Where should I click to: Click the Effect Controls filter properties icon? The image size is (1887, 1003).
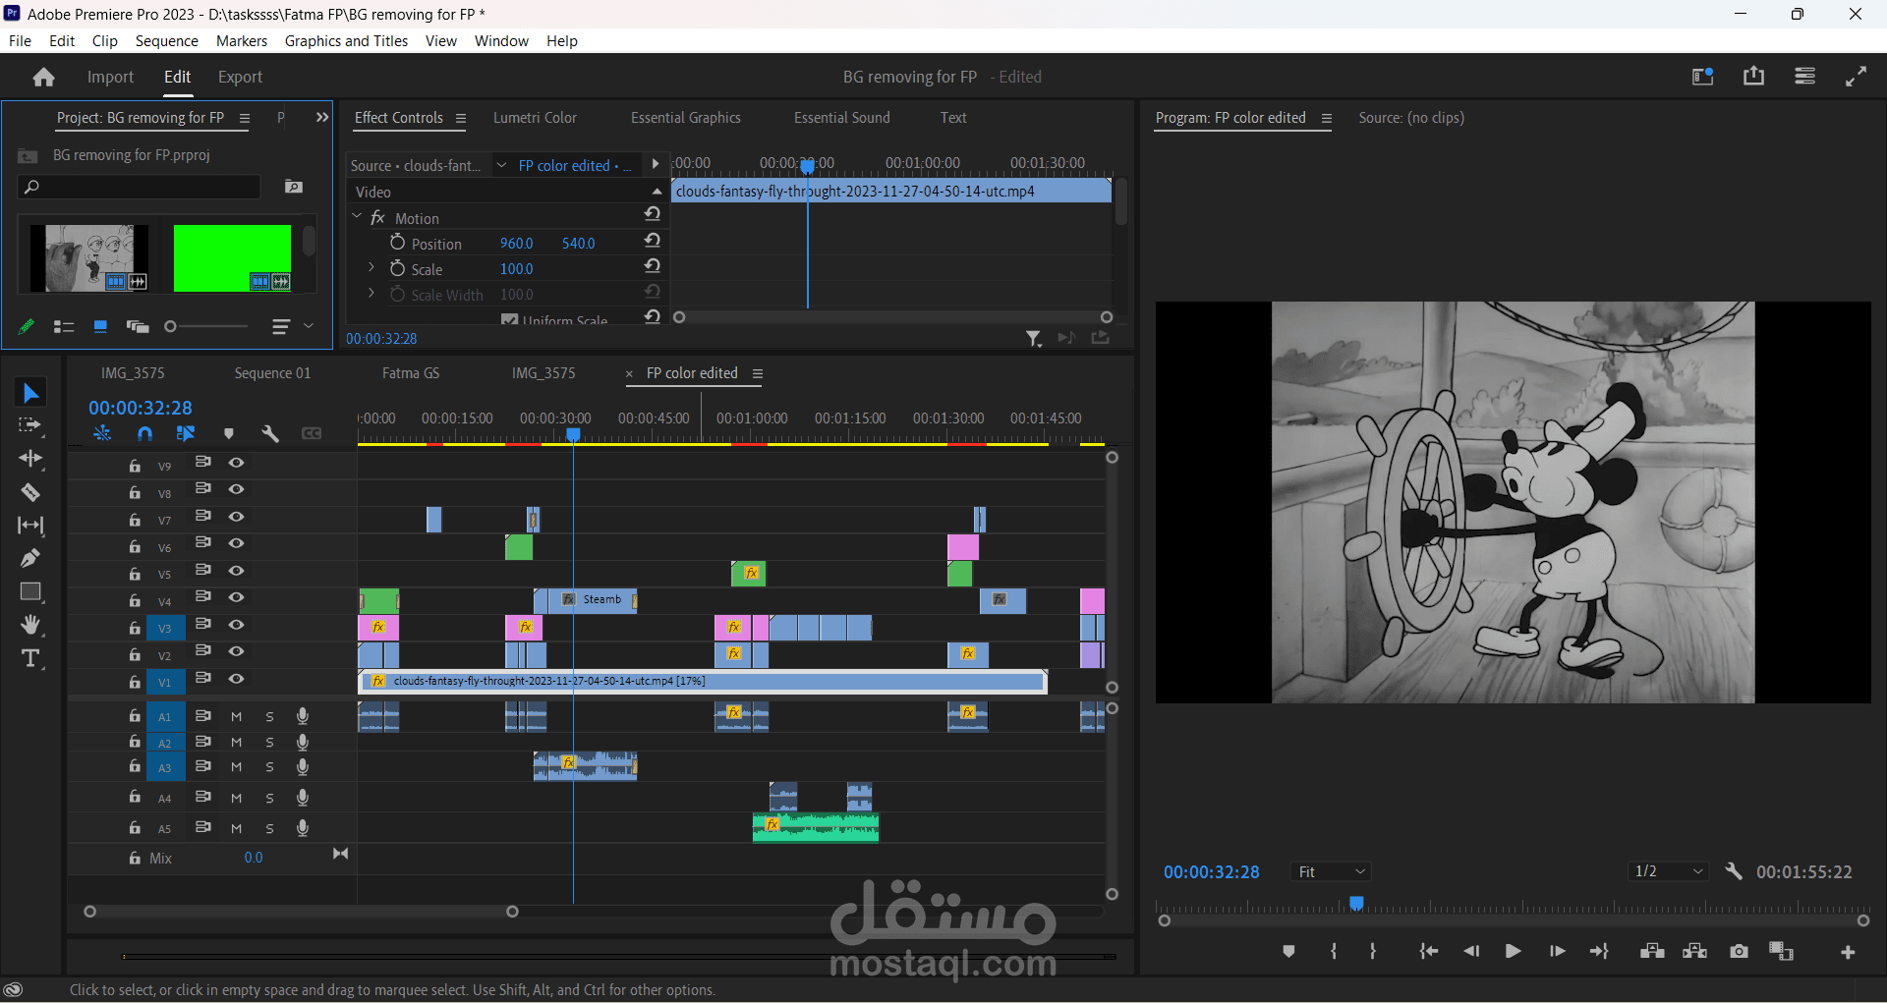click(x=1034, y=338)
